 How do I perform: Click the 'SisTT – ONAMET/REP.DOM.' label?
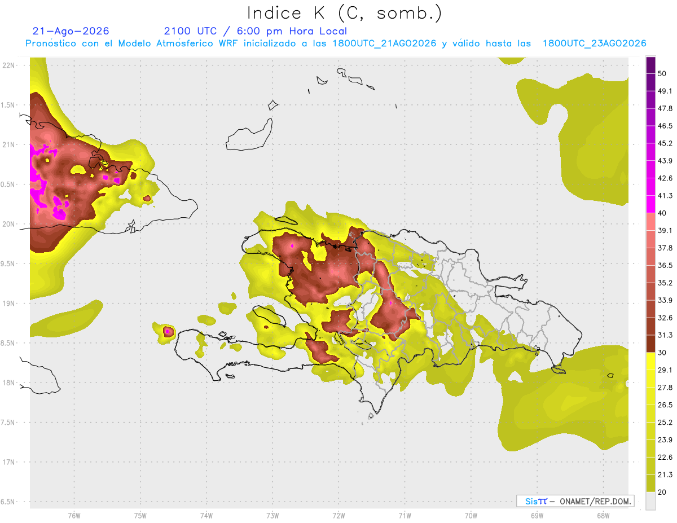click(x=575, y=501)
